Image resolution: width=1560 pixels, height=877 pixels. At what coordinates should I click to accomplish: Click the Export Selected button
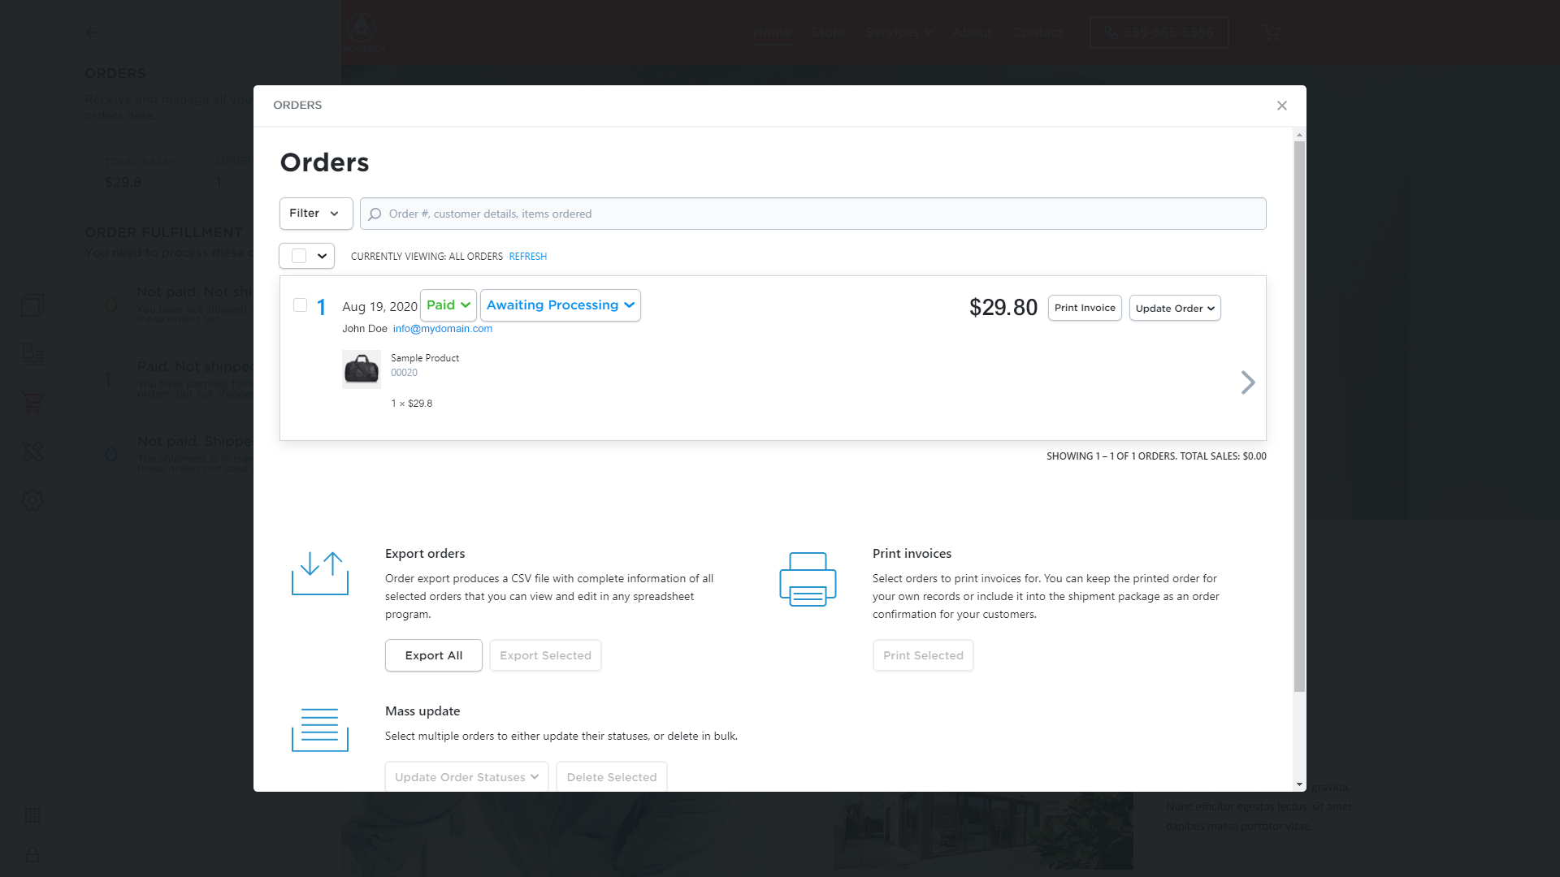546,655
